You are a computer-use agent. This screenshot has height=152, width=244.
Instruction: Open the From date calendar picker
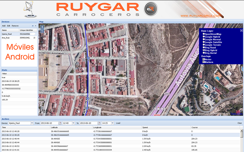[x=60, y=123]
